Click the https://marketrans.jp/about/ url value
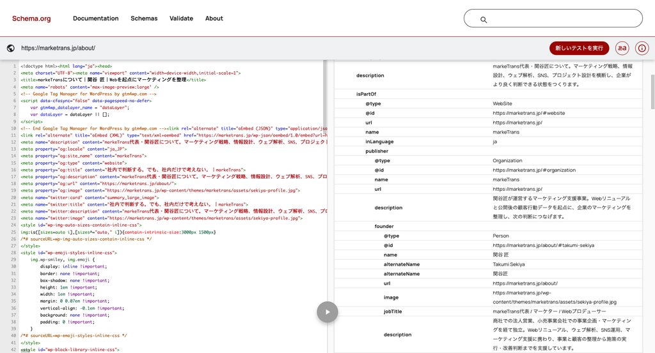The image size is (655, 353). coord(525,283)
